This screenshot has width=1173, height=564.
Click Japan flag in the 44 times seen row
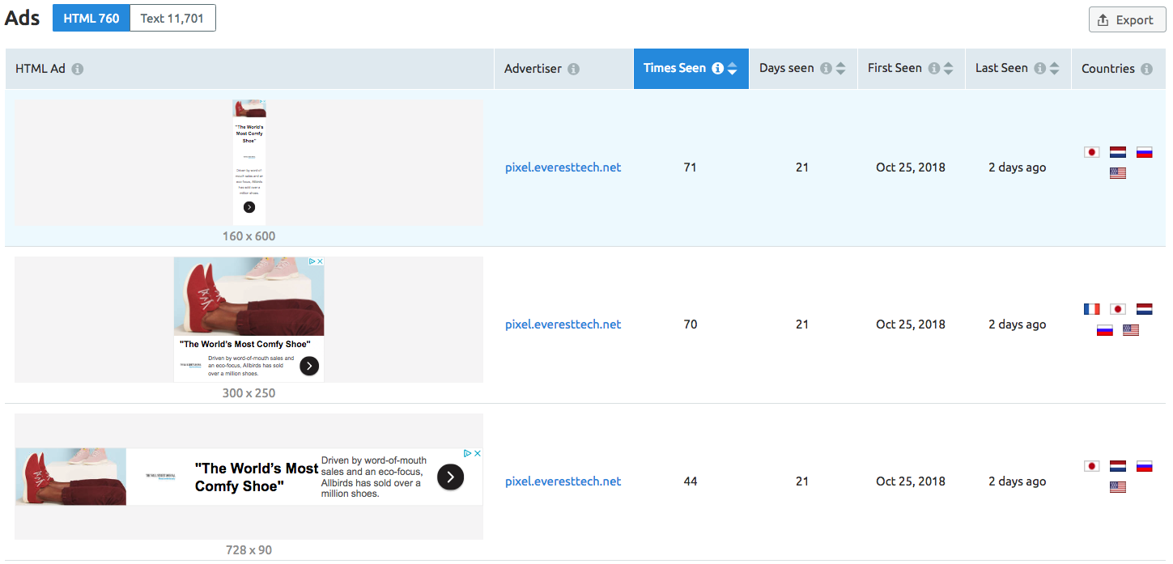point(1092,466)
